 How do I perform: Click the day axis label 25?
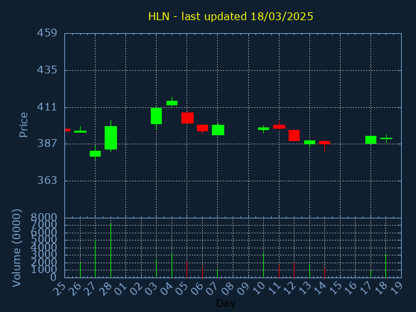[x=60, y=289]
